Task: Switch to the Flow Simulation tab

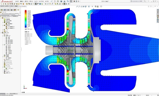Action: click(23, 6)
